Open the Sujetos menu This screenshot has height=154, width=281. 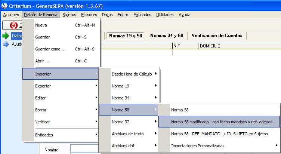69,15
